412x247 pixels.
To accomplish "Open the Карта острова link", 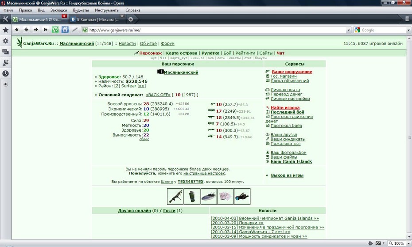I will click(182, 53).
